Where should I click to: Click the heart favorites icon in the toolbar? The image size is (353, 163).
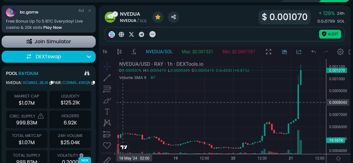[x=107, y=145]
